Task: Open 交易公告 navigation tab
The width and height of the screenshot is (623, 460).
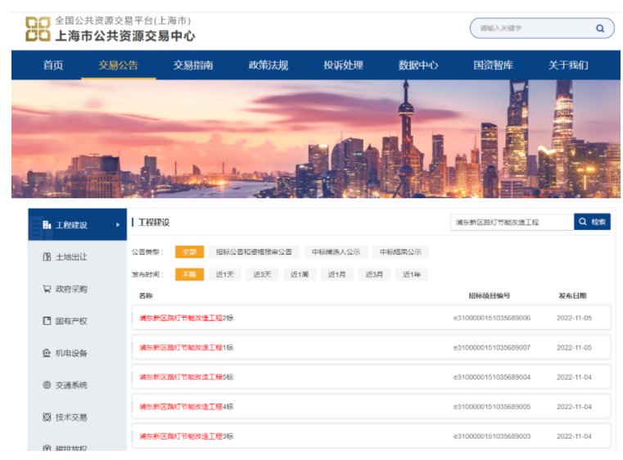Action: (x=118, y=65)
